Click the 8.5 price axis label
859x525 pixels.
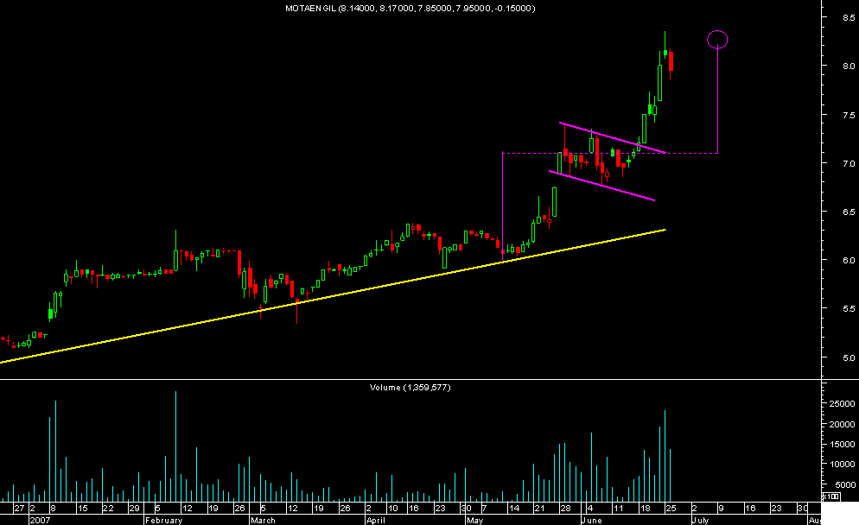[849, 17]
